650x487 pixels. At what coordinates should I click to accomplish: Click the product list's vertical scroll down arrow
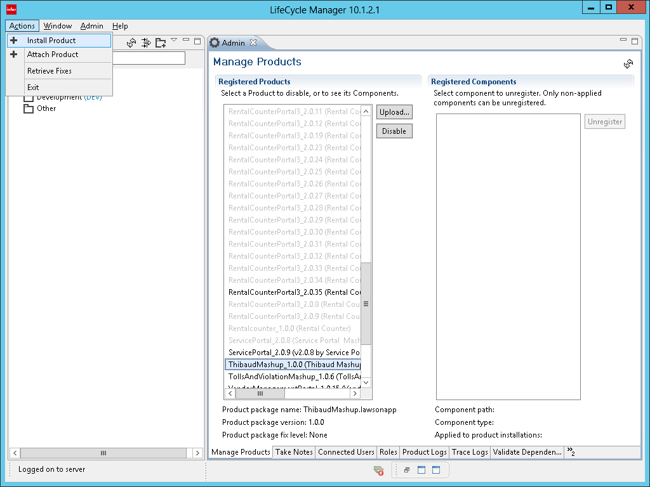tap(366, 382)
